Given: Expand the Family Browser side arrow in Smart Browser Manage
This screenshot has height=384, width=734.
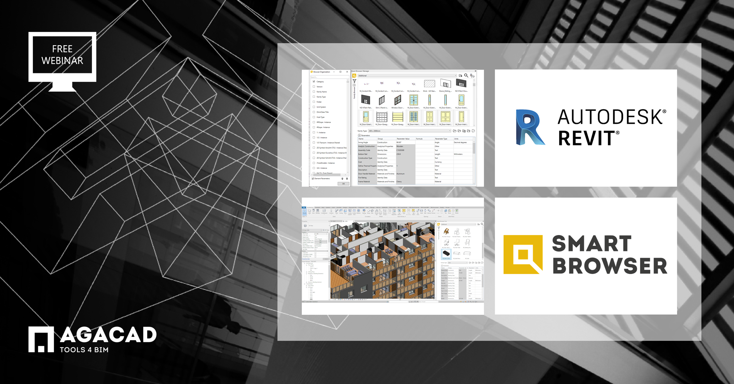Looking at the screenshot, I should [x=354, y=85].
